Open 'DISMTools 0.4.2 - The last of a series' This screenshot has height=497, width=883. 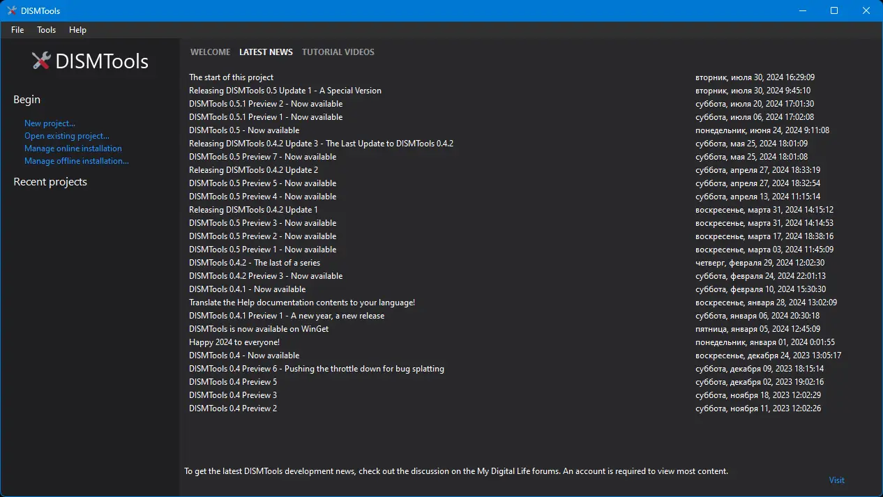[255, 263]
